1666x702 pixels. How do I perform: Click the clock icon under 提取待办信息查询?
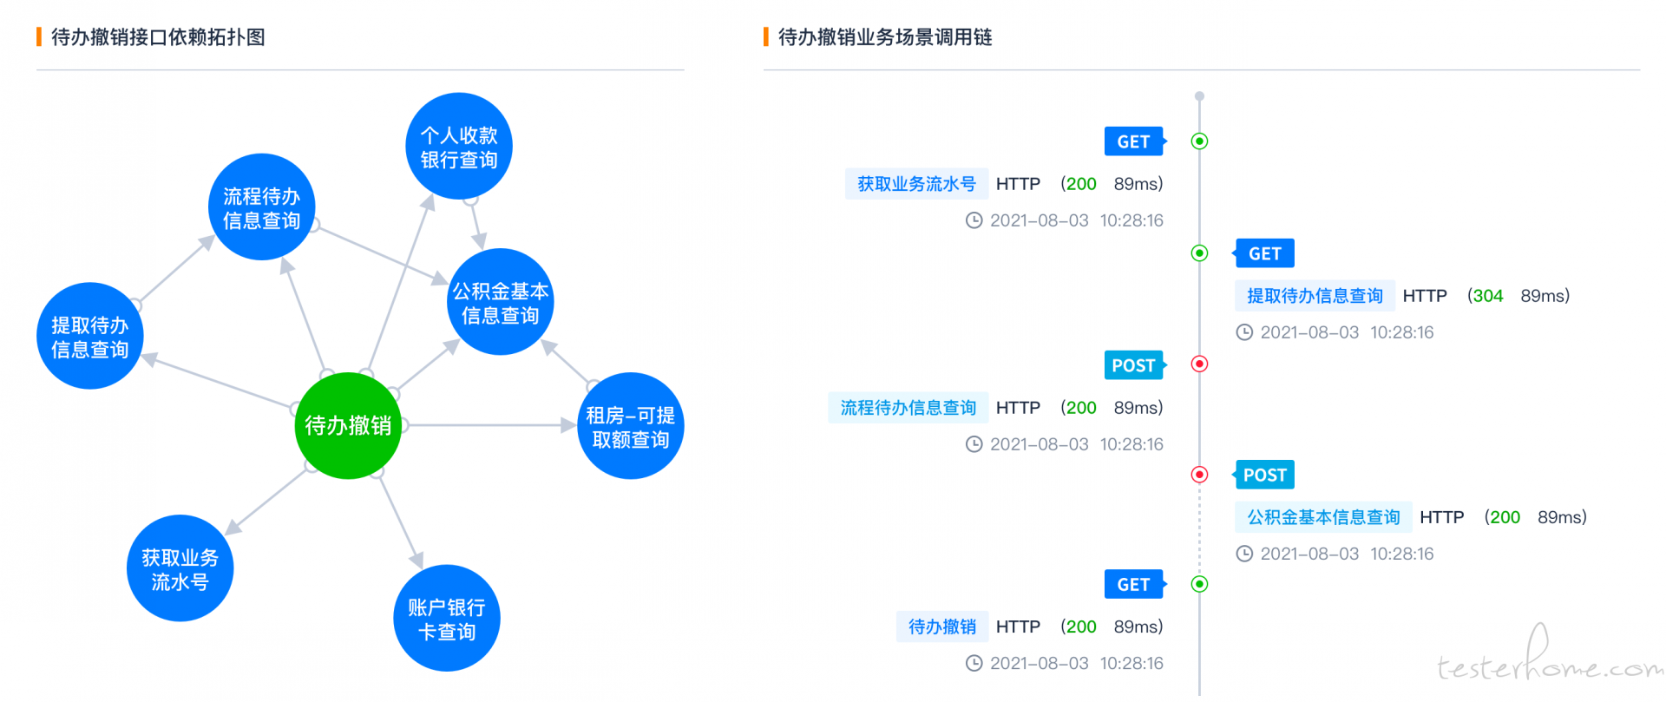point(1244,332)
